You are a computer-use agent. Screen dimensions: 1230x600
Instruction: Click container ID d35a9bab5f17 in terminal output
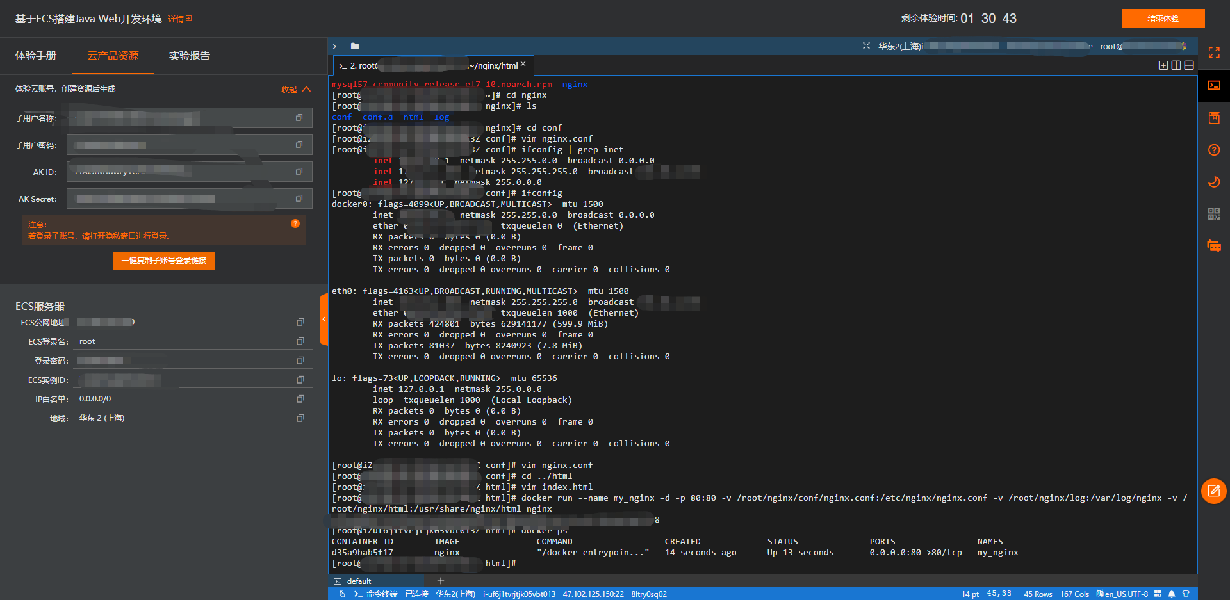point(363,553)
